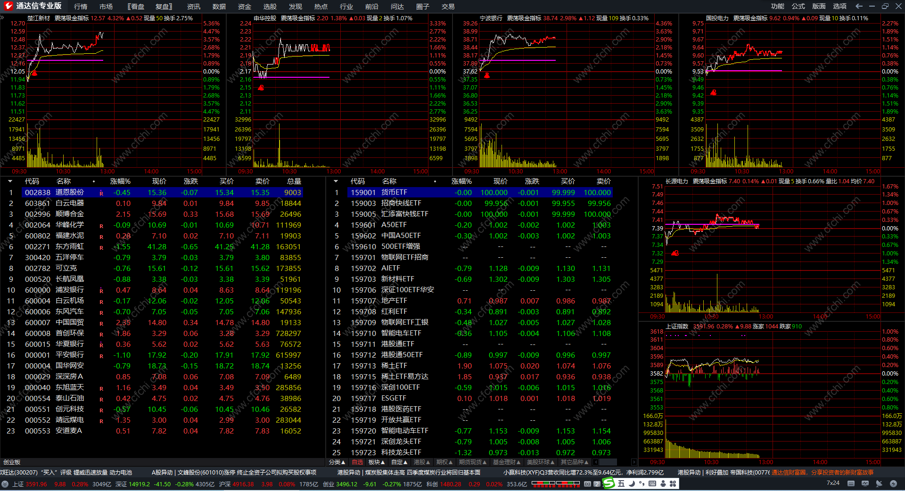The height and width of the screenshot is (491, 905).
Task: Click the red marker icon on the 国投电力 chart
Action: coord(713,92)
